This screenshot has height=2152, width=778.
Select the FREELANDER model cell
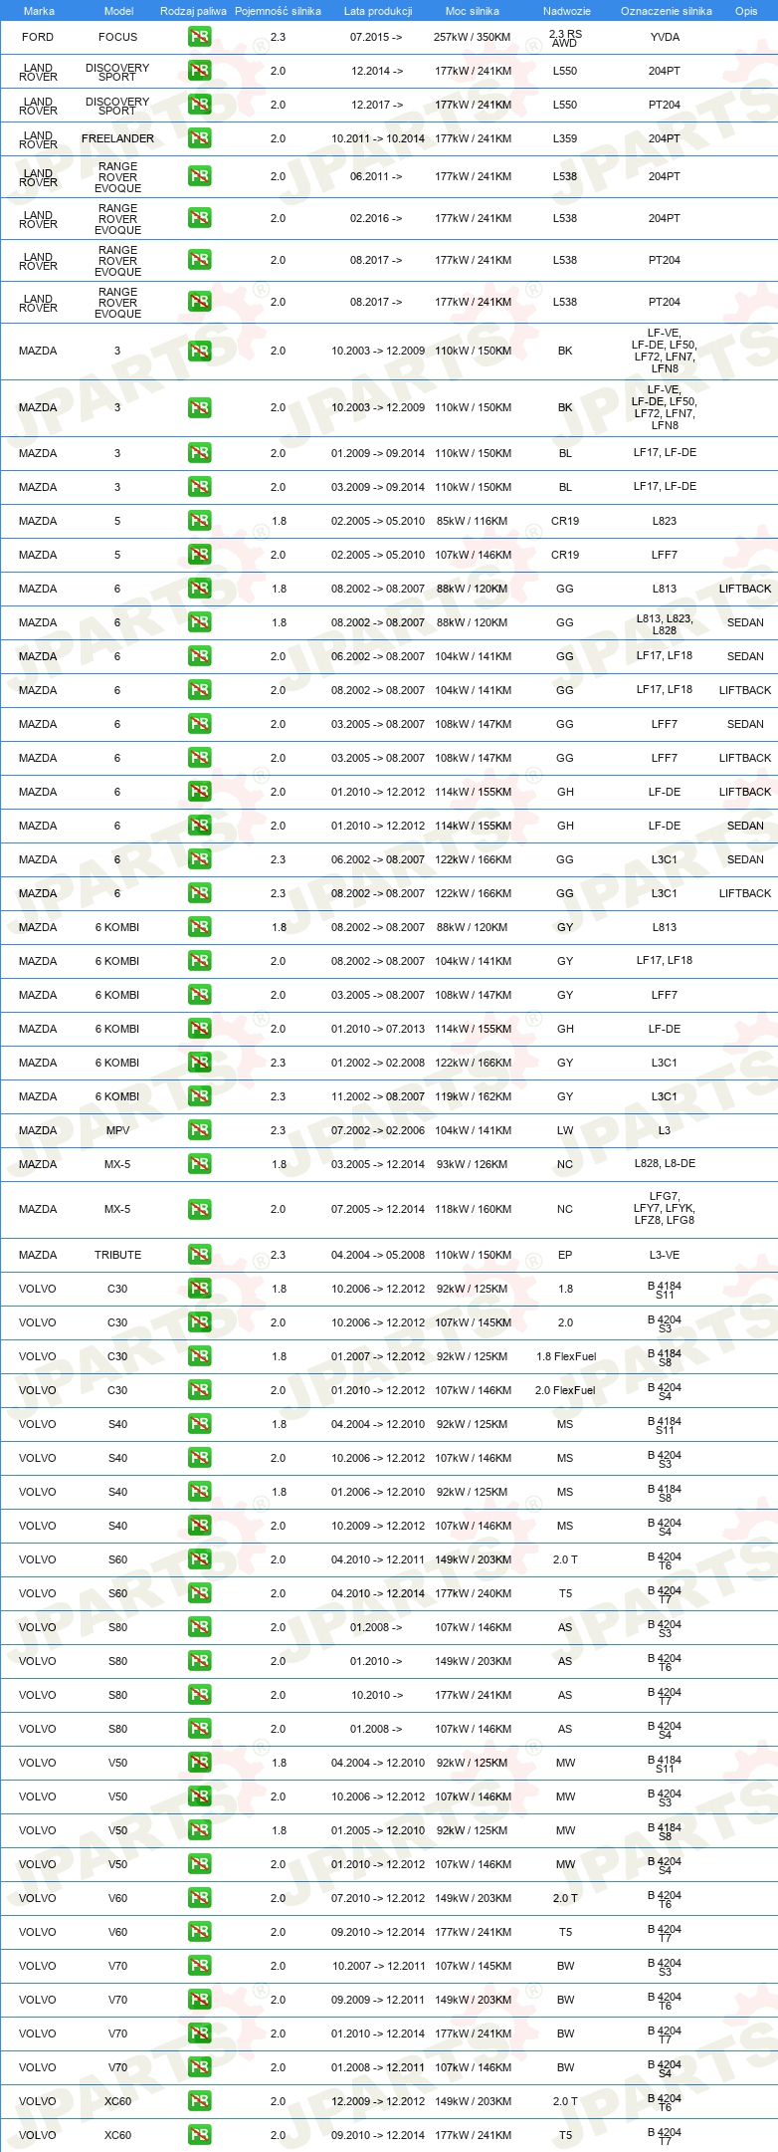tap(117, 138)
